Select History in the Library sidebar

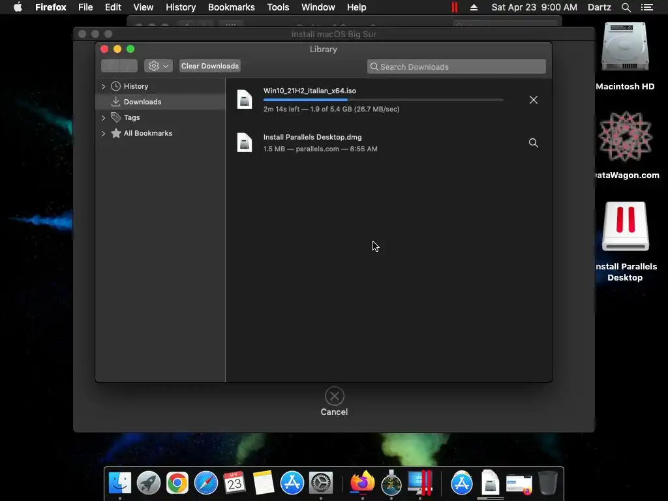(160, 86)
